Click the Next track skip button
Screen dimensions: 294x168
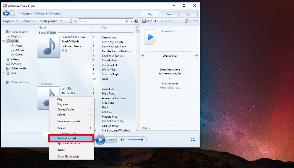coord(111,139)
